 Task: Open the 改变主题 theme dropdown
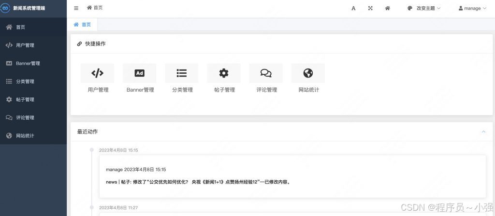[423, 8]
